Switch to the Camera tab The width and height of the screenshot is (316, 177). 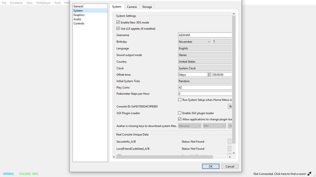click(132, 7)
